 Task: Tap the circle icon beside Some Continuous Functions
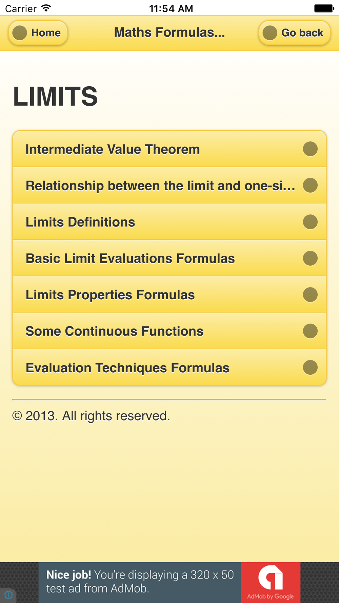310,331
